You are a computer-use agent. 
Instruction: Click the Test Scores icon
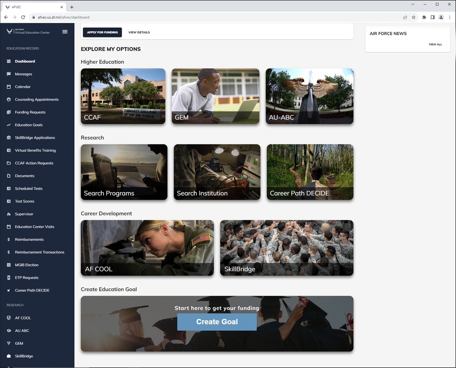point(9,201)
